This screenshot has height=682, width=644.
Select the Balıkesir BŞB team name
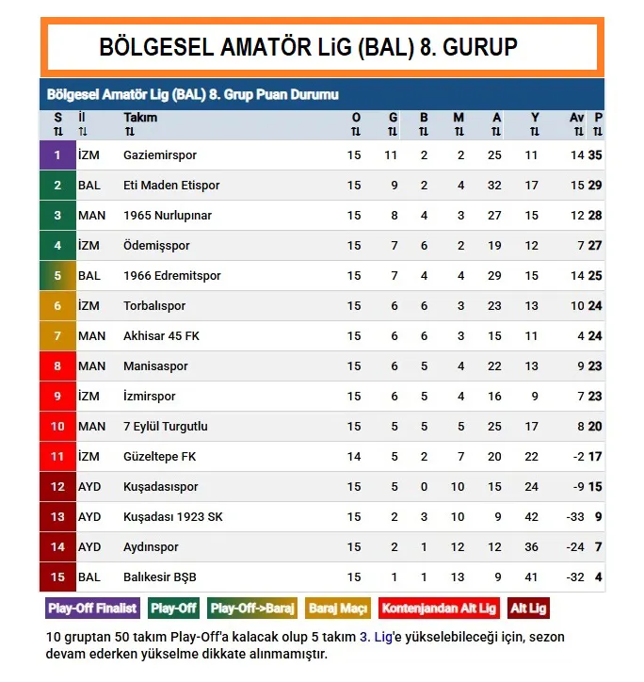pyautogui.click(x=160, y=577)
